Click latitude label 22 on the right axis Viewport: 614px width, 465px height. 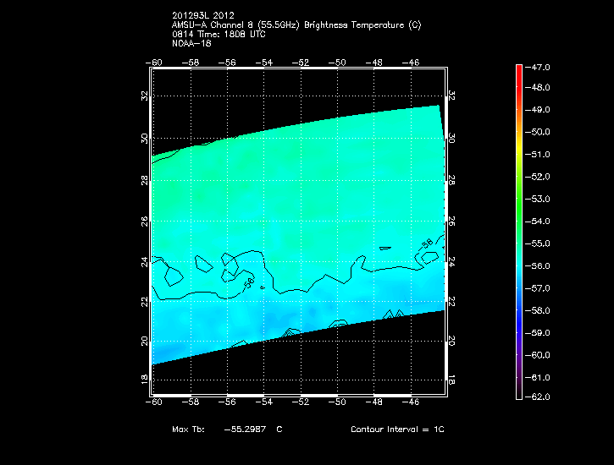coord(452,302)
